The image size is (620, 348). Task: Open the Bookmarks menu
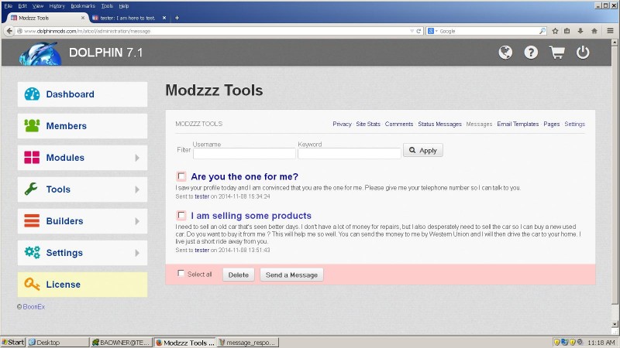tap(83, 6)
